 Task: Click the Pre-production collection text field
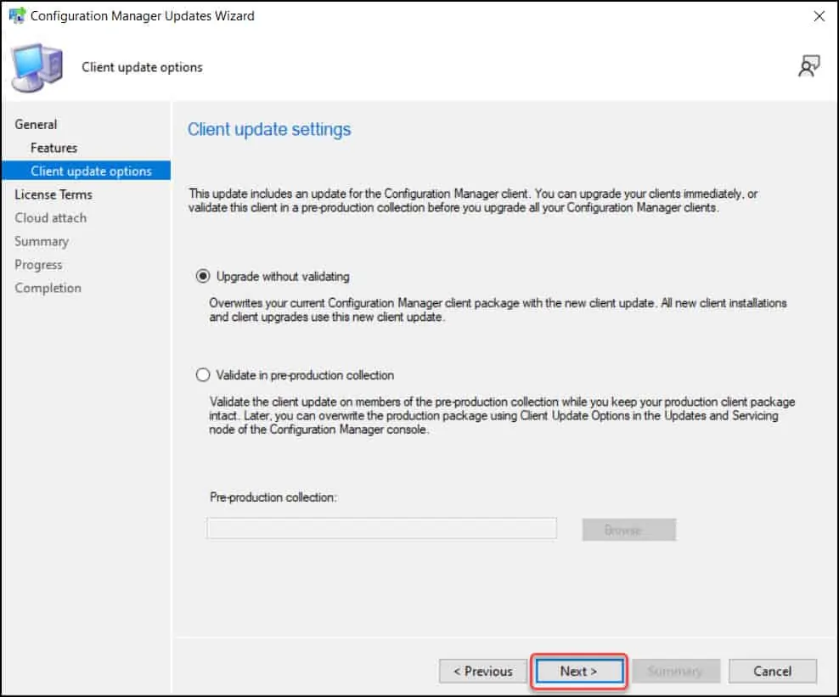pyautogui.click(x=381, y=528)
